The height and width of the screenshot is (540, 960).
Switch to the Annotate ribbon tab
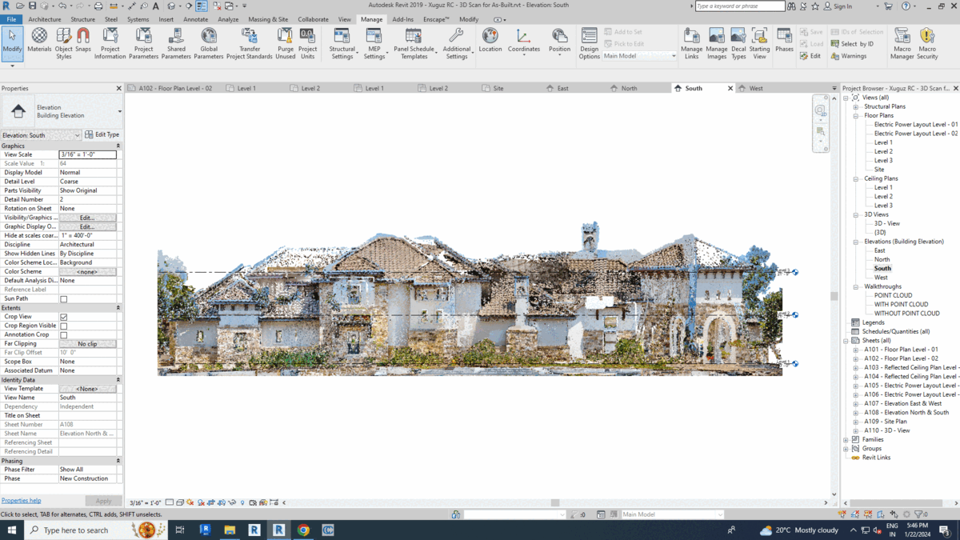195,19
